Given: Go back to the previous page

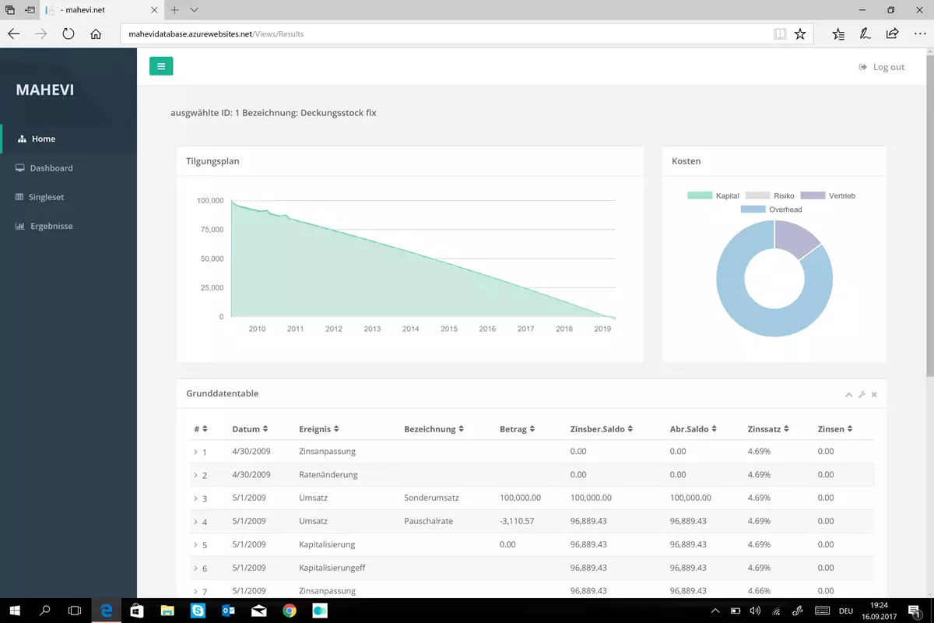Looking at the screenshot, I should click(x=14, y=33).
